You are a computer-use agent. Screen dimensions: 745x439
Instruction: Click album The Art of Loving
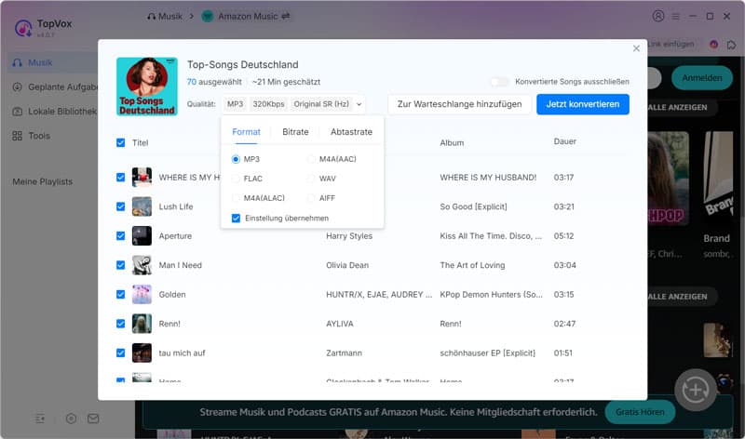(x=472, y=265)
